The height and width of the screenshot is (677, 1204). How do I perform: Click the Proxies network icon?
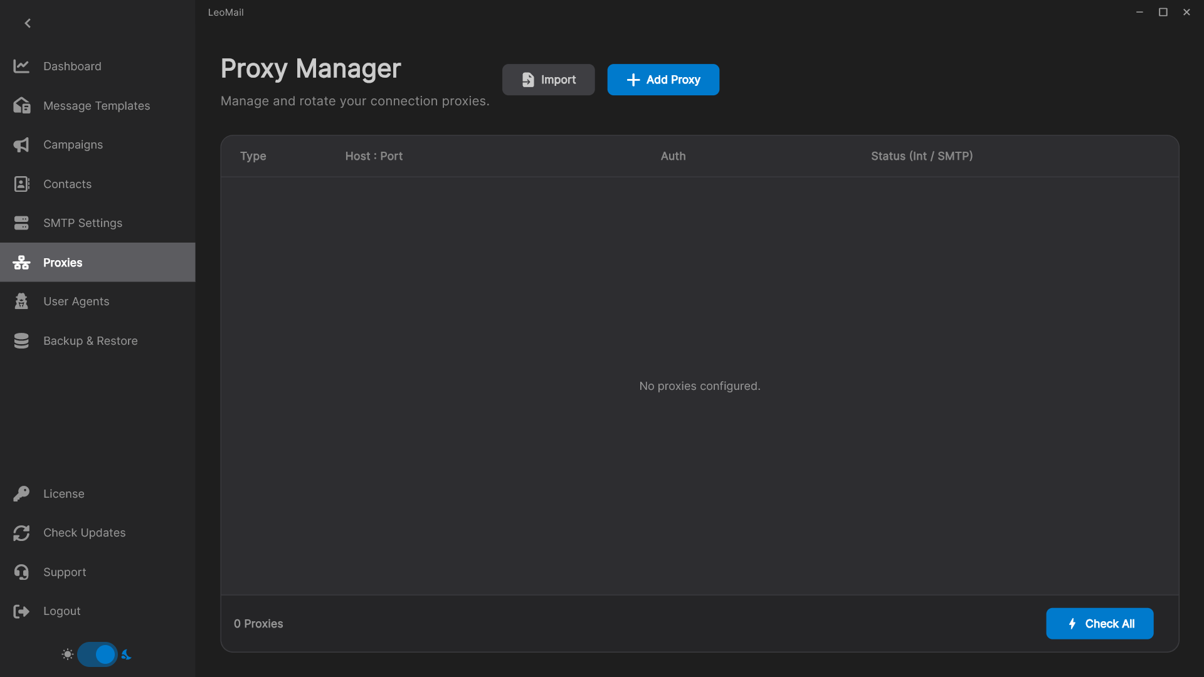(x=21, y=263)
